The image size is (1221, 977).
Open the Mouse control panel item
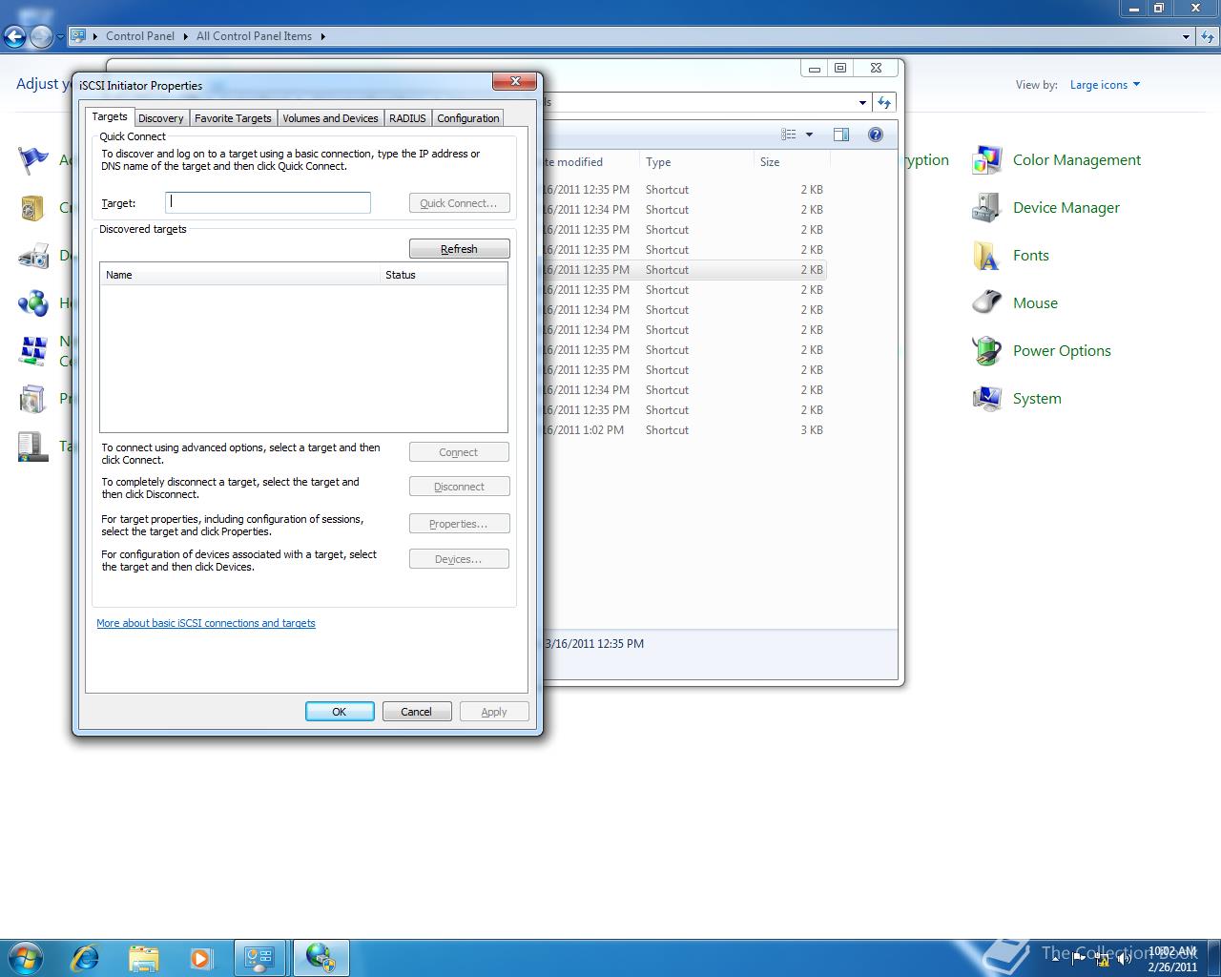(x=1015, y=303)
